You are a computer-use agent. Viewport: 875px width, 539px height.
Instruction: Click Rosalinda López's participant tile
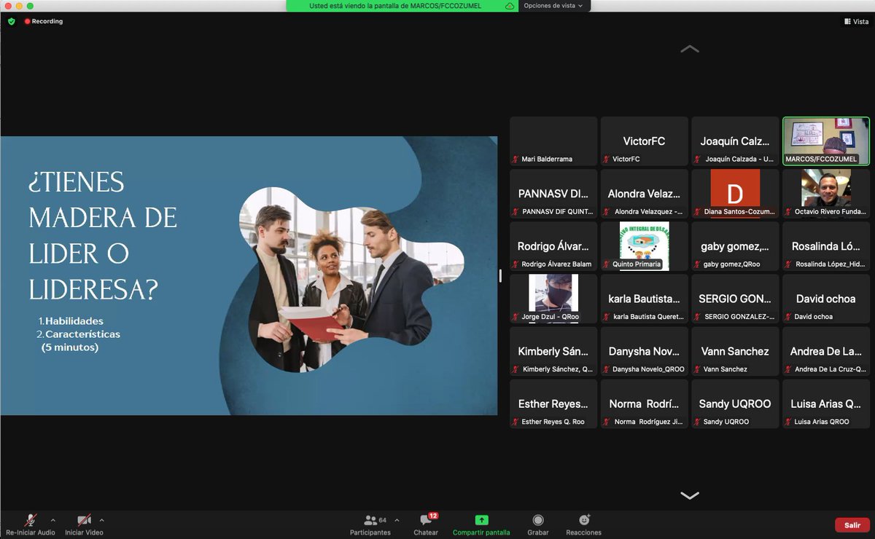[x=826, y=246]
